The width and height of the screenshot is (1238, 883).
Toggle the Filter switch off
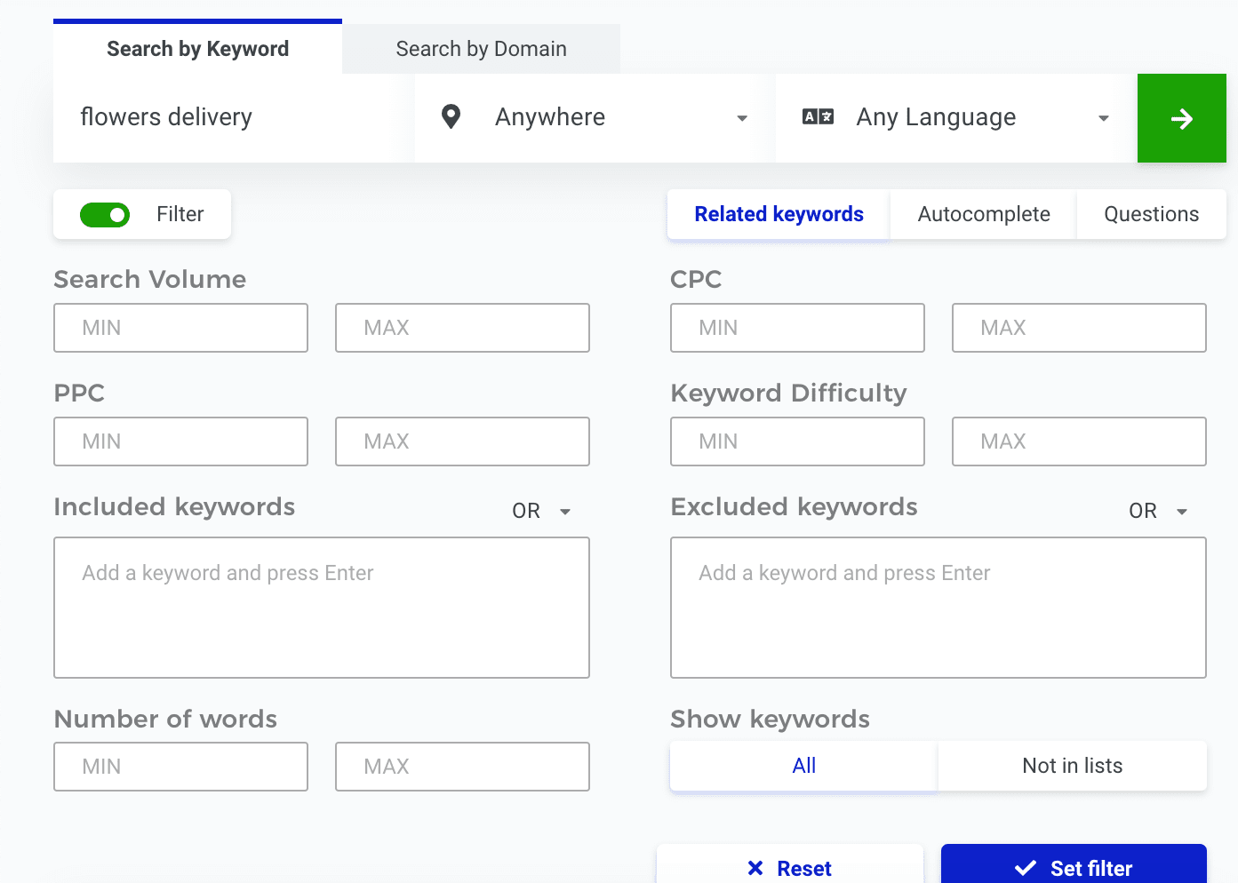coord(105,214)
